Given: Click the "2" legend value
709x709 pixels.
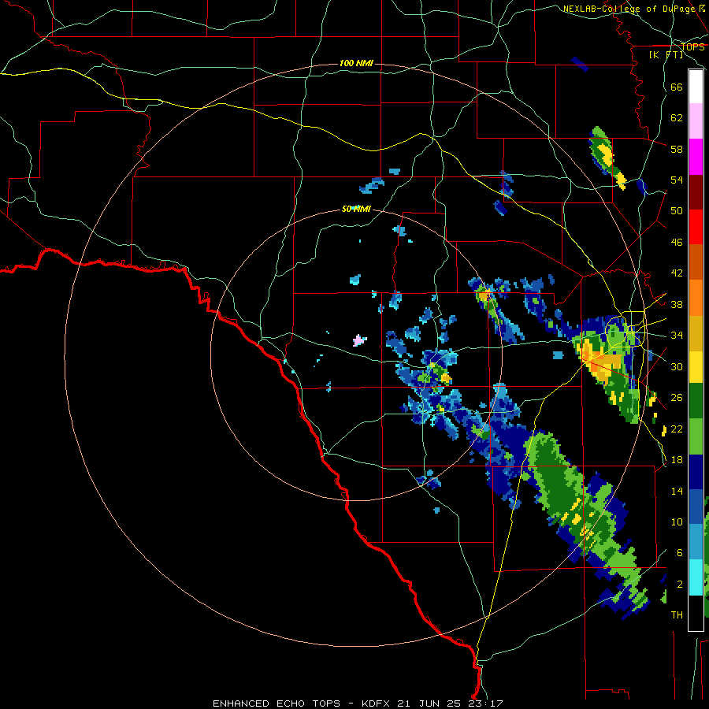Looking at the screenshot, I should [680, 584].
